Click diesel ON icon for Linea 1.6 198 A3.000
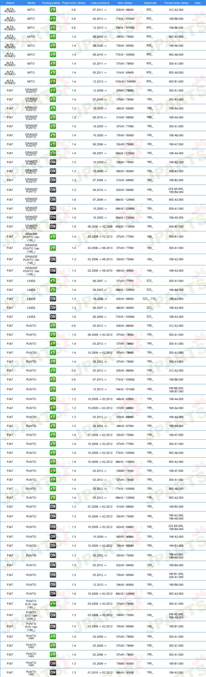Viewport: 206px width, 677px height. 53,317
